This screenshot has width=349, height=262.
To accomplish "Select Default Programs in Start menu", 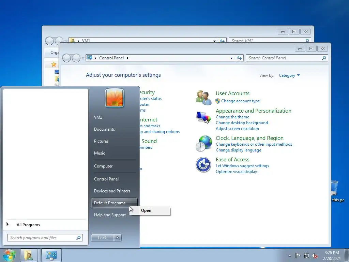I will tap(115, 203).
